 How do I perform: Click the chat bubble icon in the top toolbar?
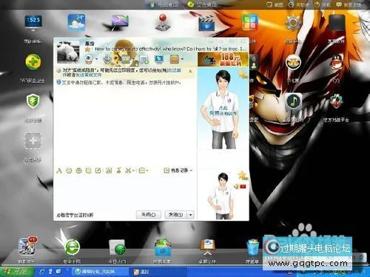(144, 59)
